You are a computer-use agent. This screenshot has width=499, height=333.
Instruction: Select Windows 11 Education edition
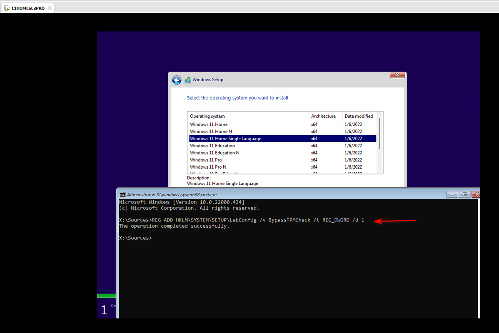click(282, 146)
